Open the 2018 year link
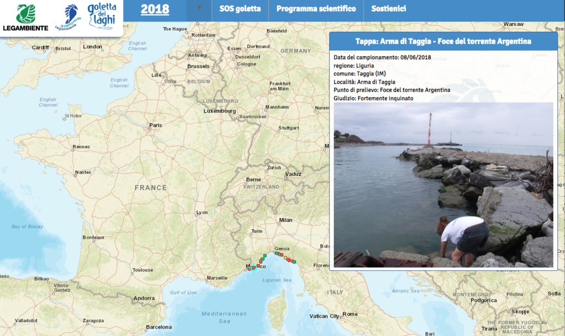Image resolution: width=565 pixels, height=336 pixels. tap(155, 9)
